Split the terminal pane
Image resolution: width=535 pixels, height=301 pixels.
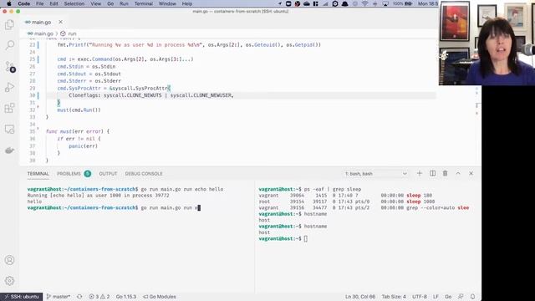point(433,173)
